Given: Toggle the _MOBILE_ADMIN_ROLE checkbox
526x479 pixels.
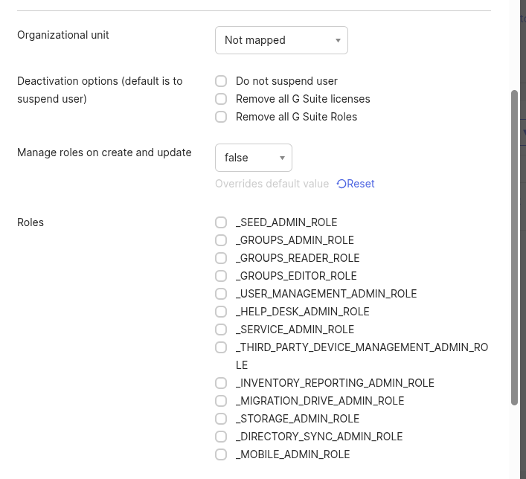Looking at the screenshot, I should (x=221, y=454).
